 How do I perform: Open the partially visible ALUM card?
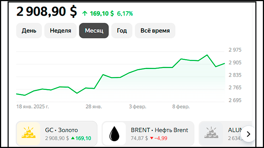point(225,134)
